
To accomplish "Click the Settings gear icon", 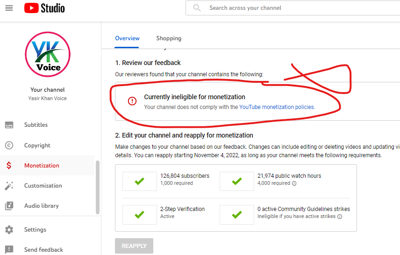I will point(9,230).
